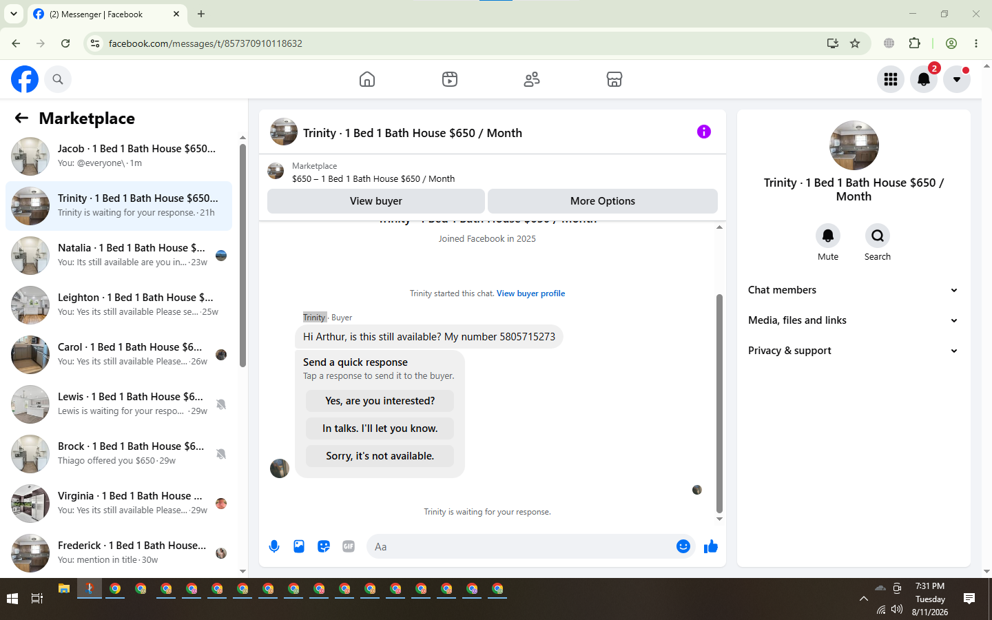Open Leighton's conversation in the list

pos(118,305)
